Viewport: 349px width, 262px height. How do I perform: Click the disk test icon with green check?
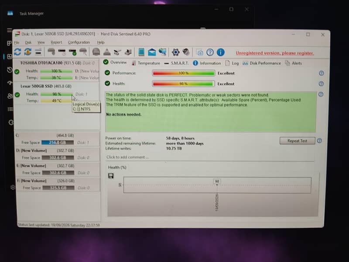[x=73, y=52]
